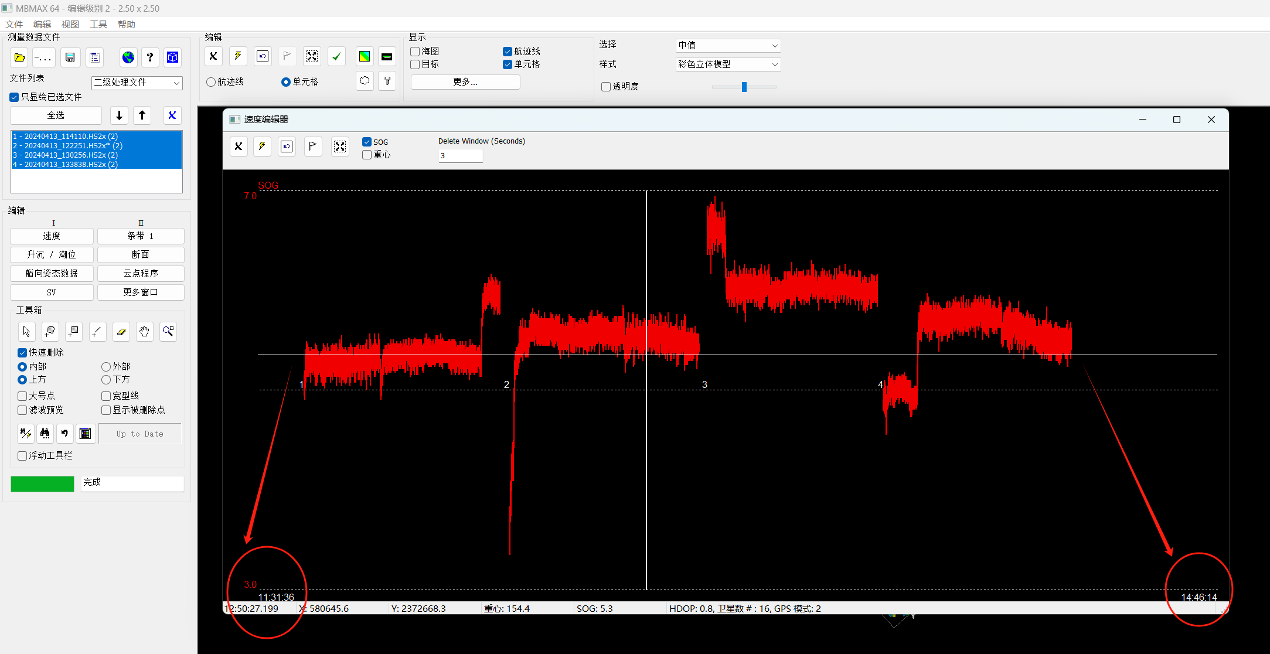Viewport: 1270px width, 654px height.
Task: Open the 工具 menu
Action: [x=98, y=24]
